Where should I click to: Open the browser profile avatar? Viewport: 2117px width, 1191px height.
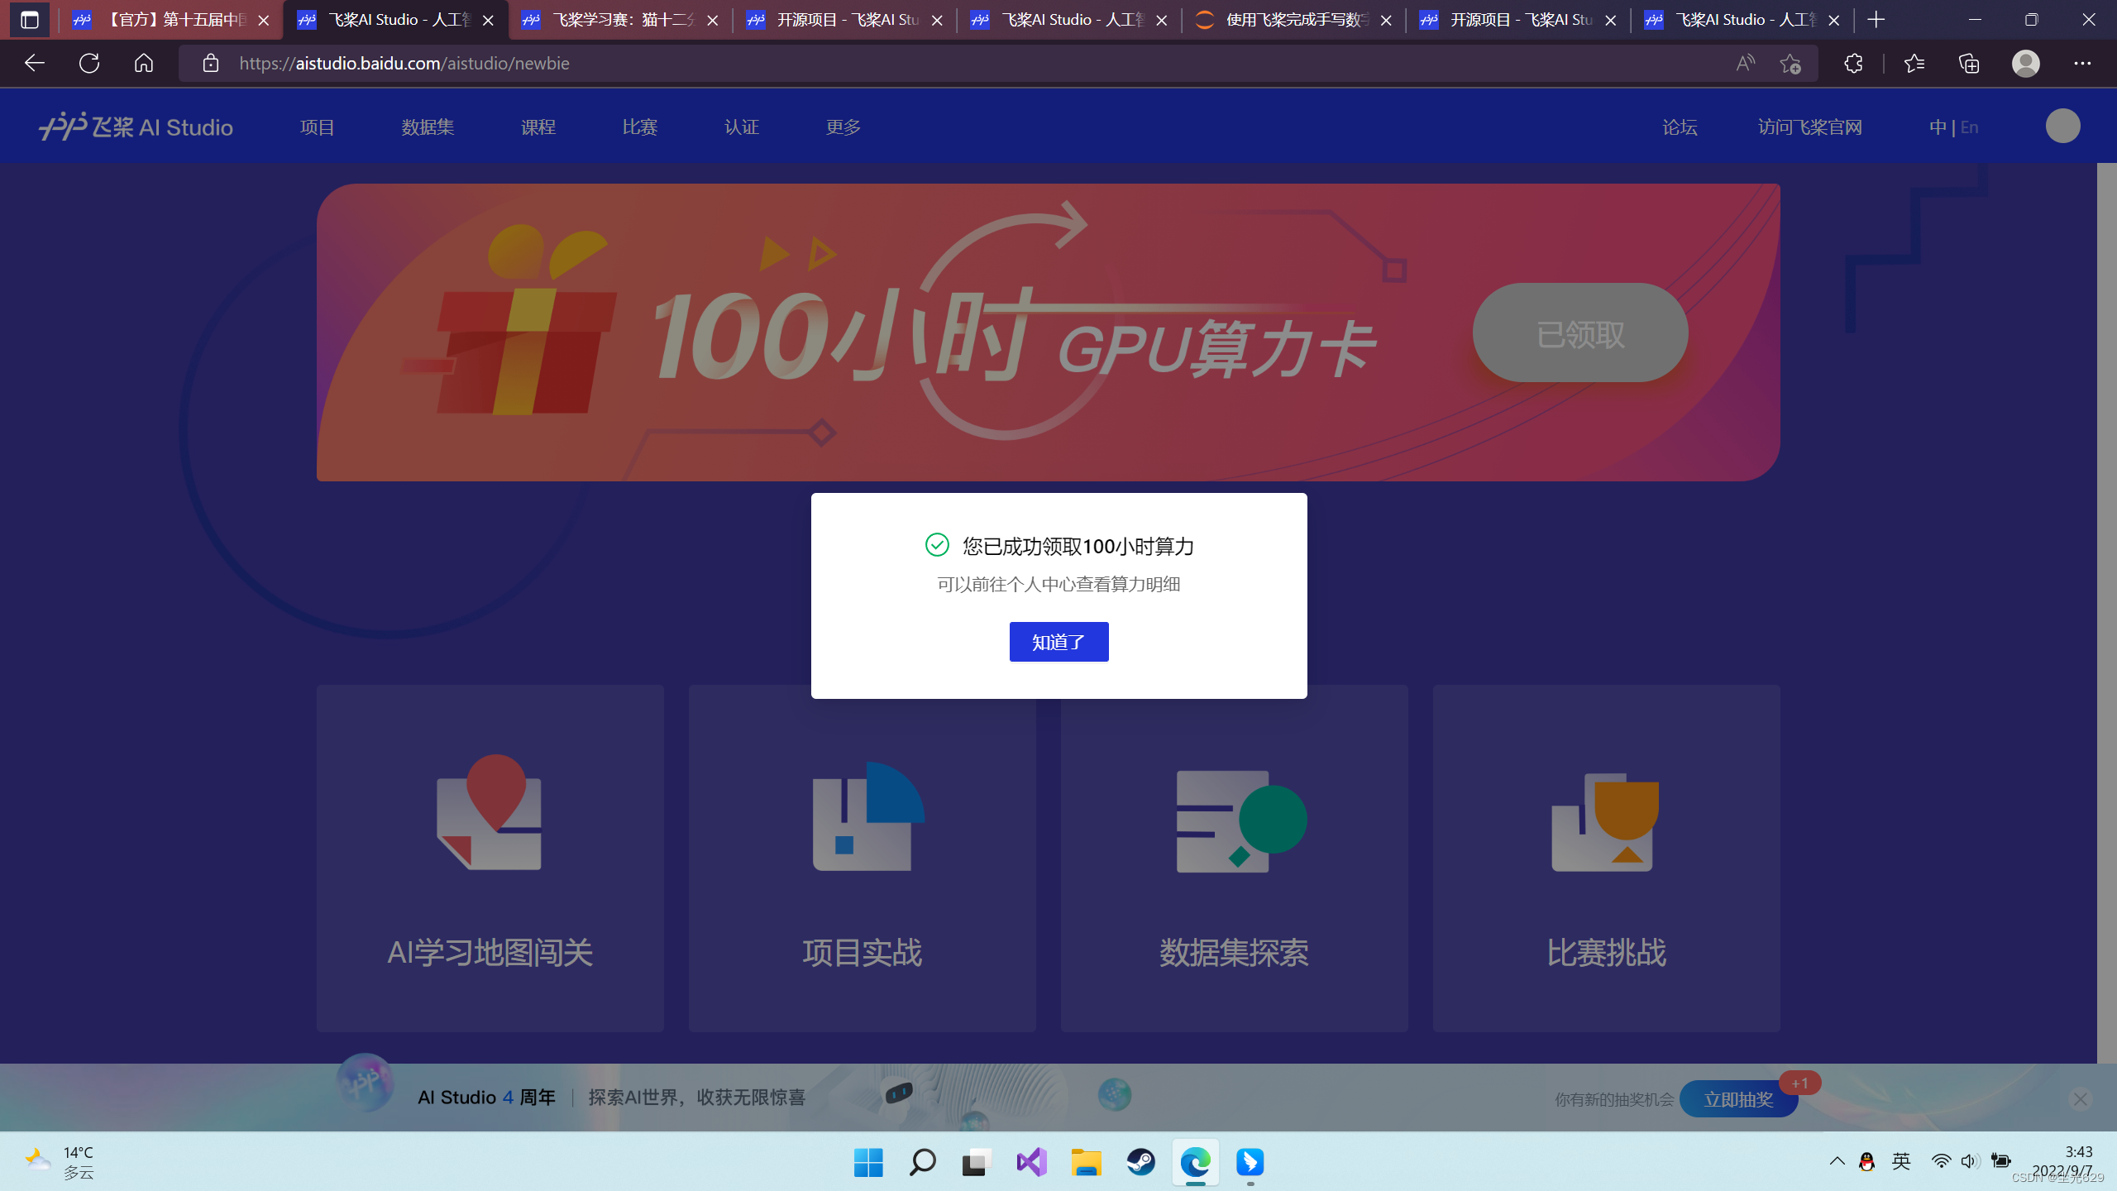(2026, 63)
